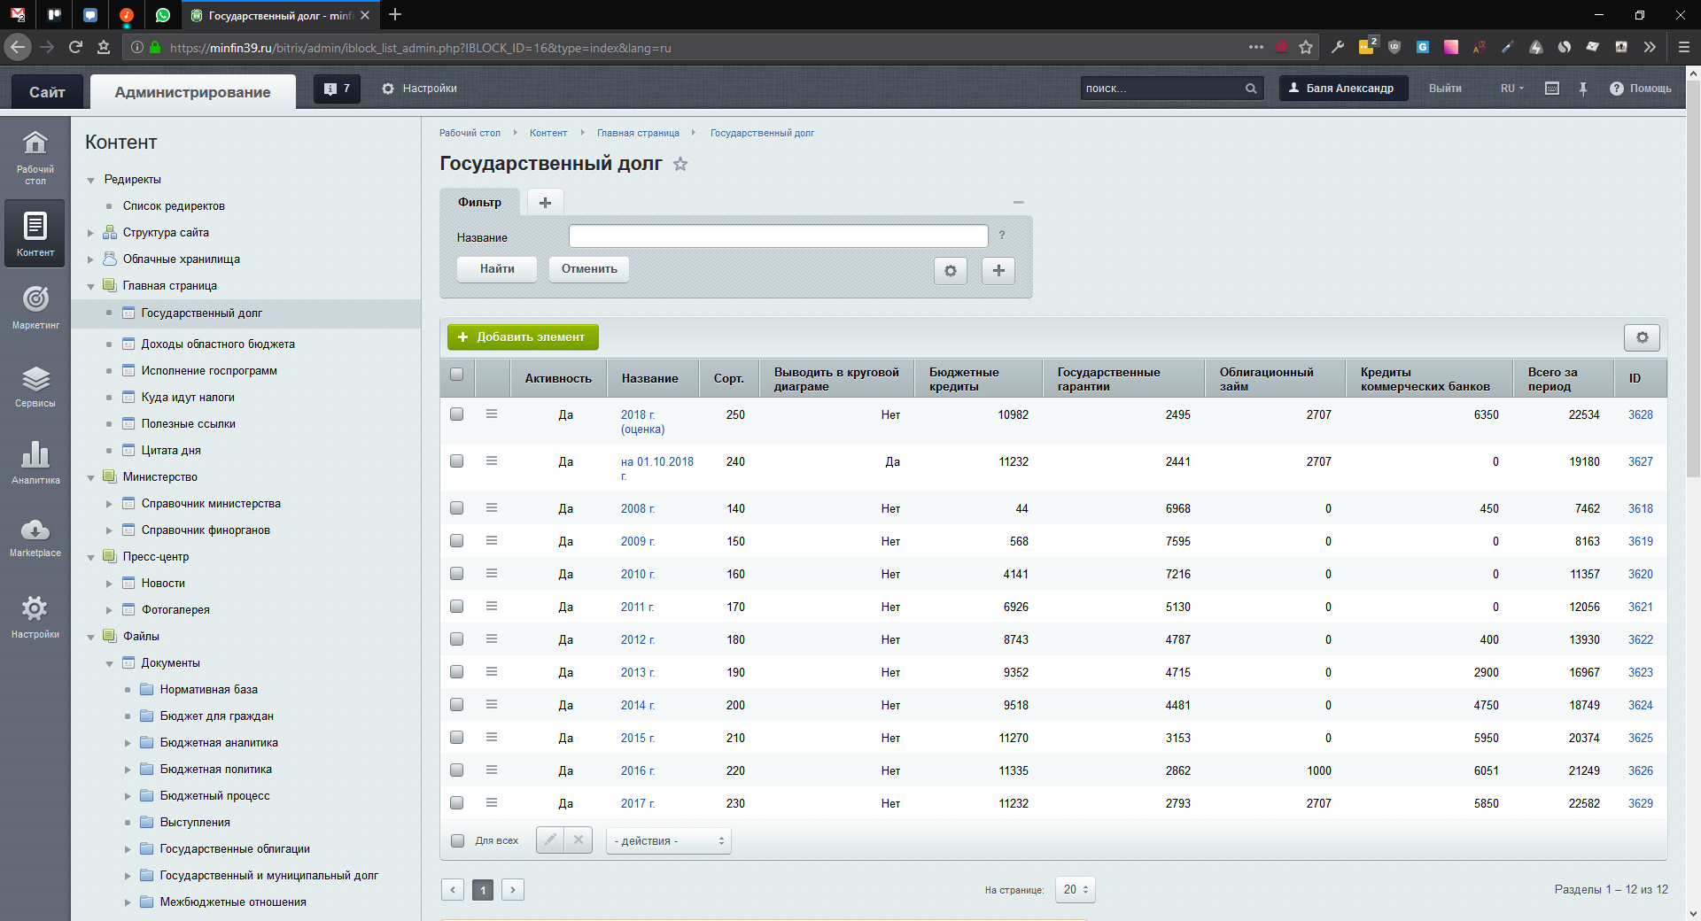Tick the checkbox for the 2017 г. row

coord(457,803)
